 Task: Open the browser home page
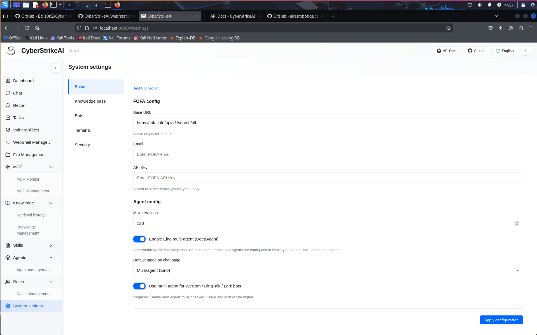pos(37,28)
